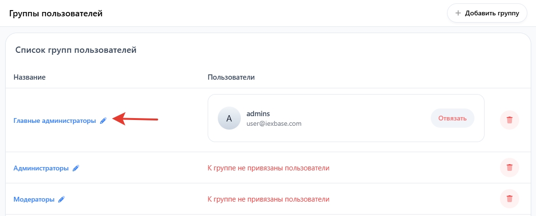Click the Список групп пользователей heading
Viewport: 536px width, 216px height.
[x=76, y=49]
